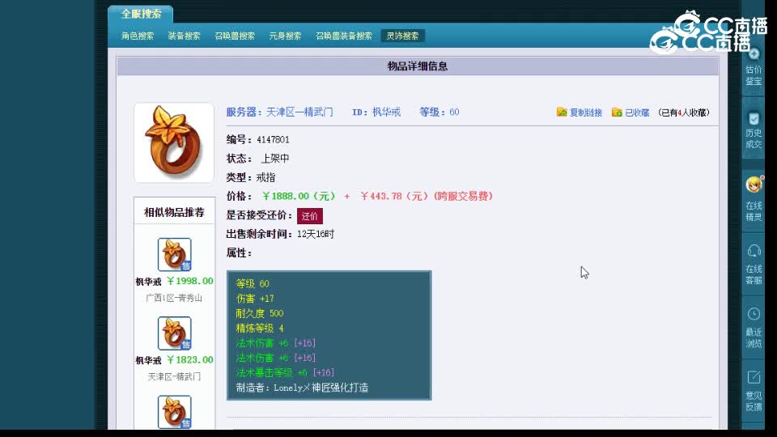Viewport: 777px width, 437px height.
Task: Click the 复制链接 folder icon
Action: (x=562, y=112)
